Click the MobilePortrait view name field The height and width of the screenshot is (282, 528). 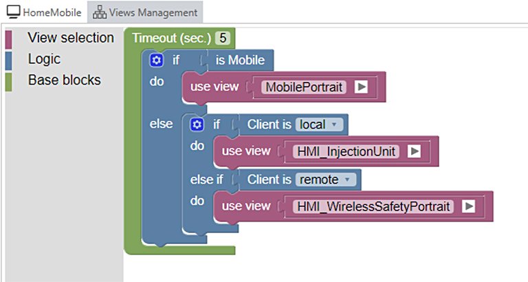tap(304, 87)
